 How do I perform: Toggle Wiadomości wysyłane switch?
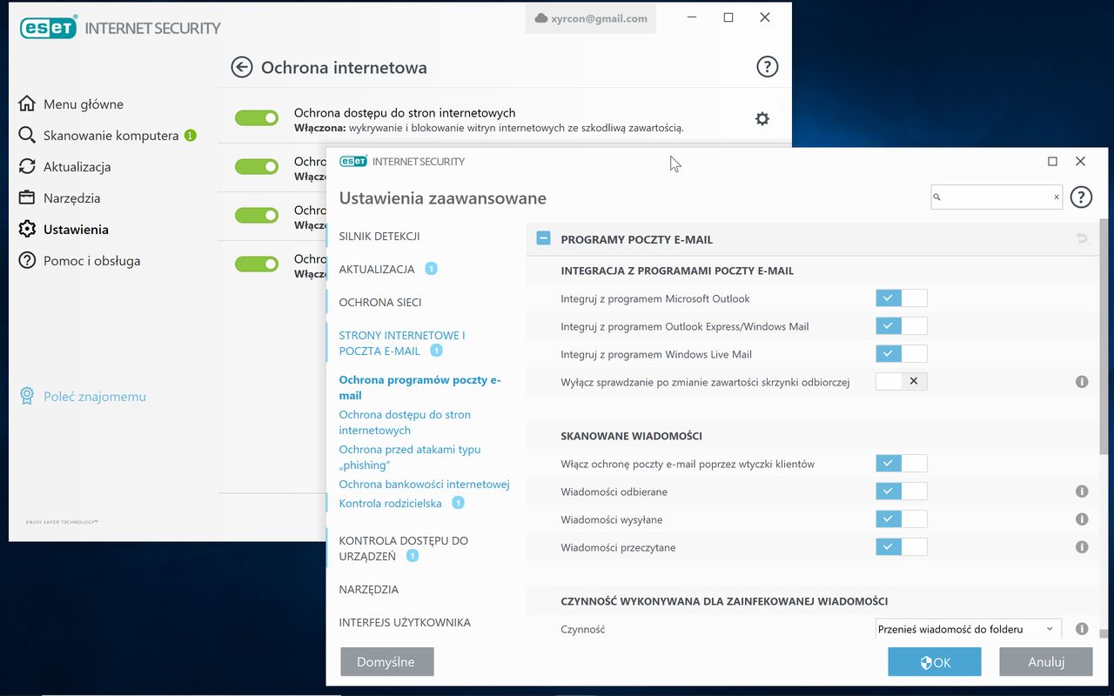(901, 519)
